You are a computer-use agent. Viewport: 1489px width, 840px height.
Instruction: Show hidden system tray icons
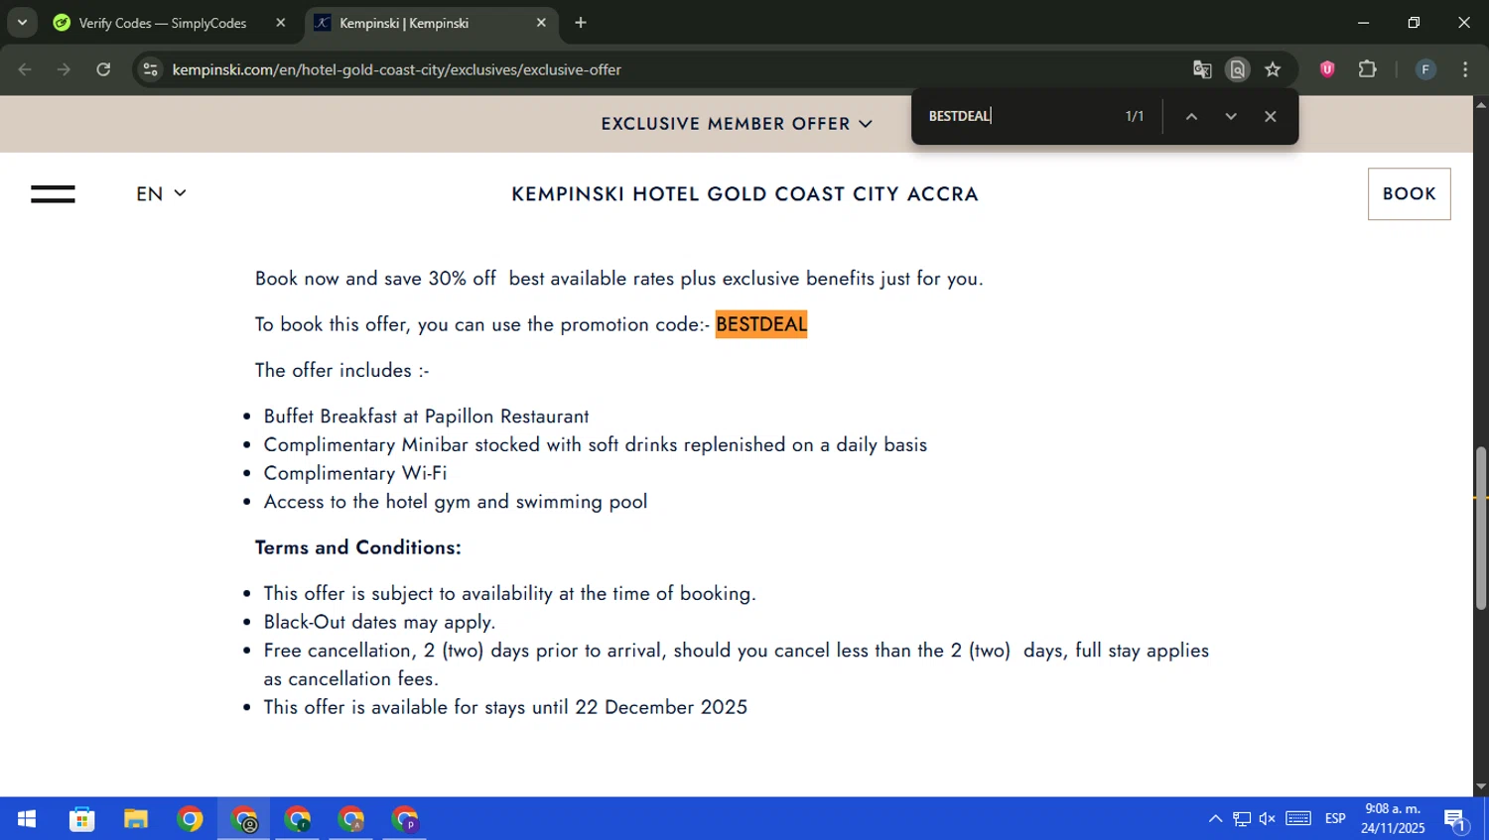click(1215, 819)
